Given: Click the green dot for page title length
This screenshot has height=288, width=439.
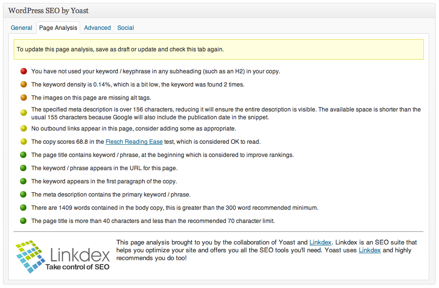Looking at the screenshot, I should (23, 221).
